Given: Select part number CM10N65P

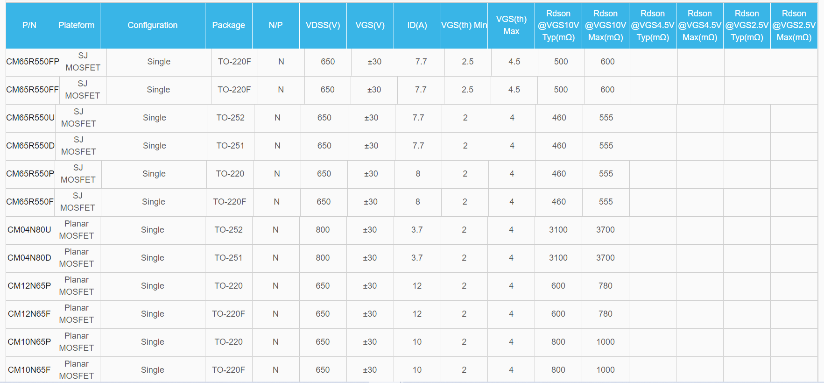Looking at the screenshot, I should click(x=29, y=342).
